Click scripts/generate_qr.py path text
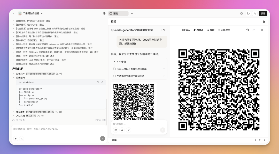 40,112
